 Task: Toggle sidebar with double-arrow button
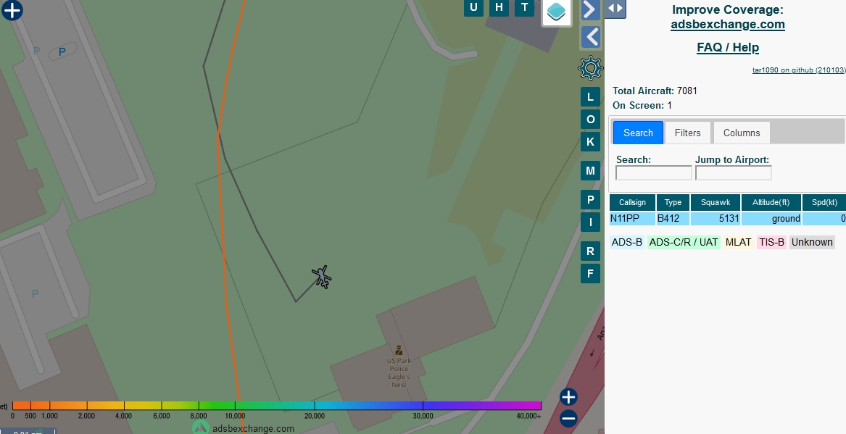[615, 8]
